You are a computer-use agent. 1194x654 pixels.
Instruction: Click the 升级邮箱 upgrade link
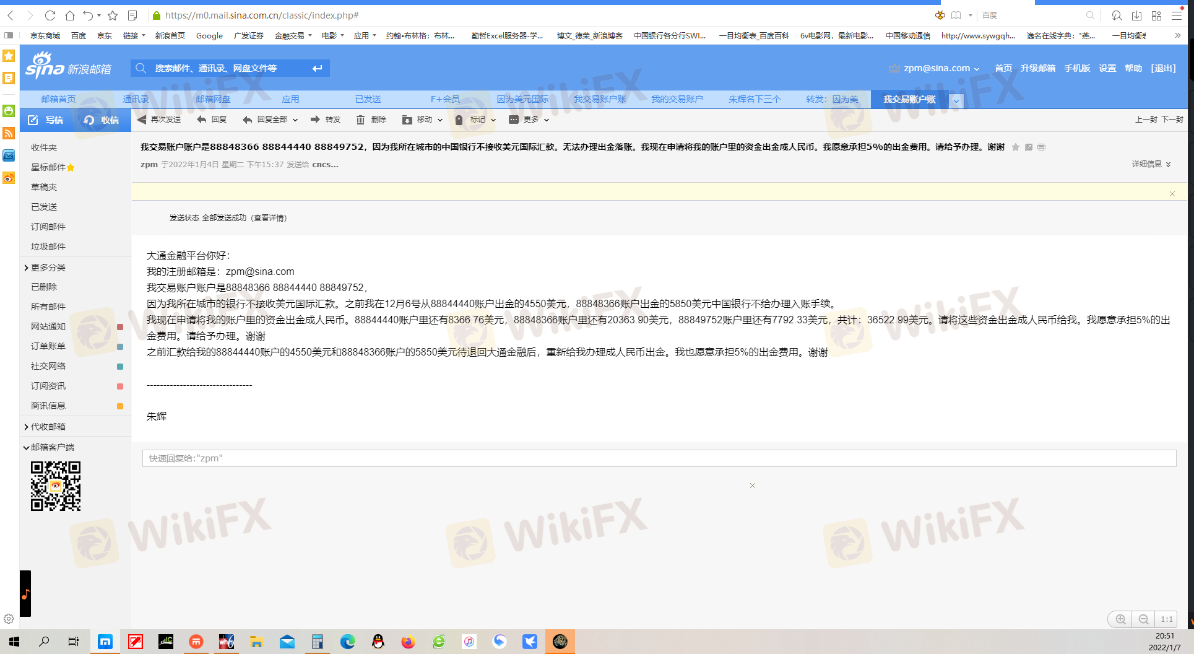(x=1038, y=68)
